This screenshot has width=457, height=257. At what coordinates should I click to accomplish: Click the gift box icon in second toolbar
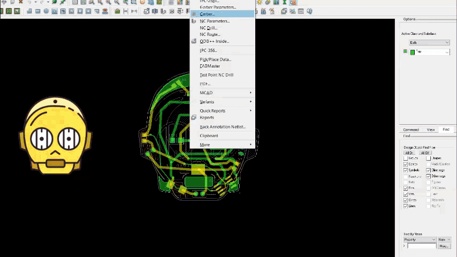click(263, 11)
